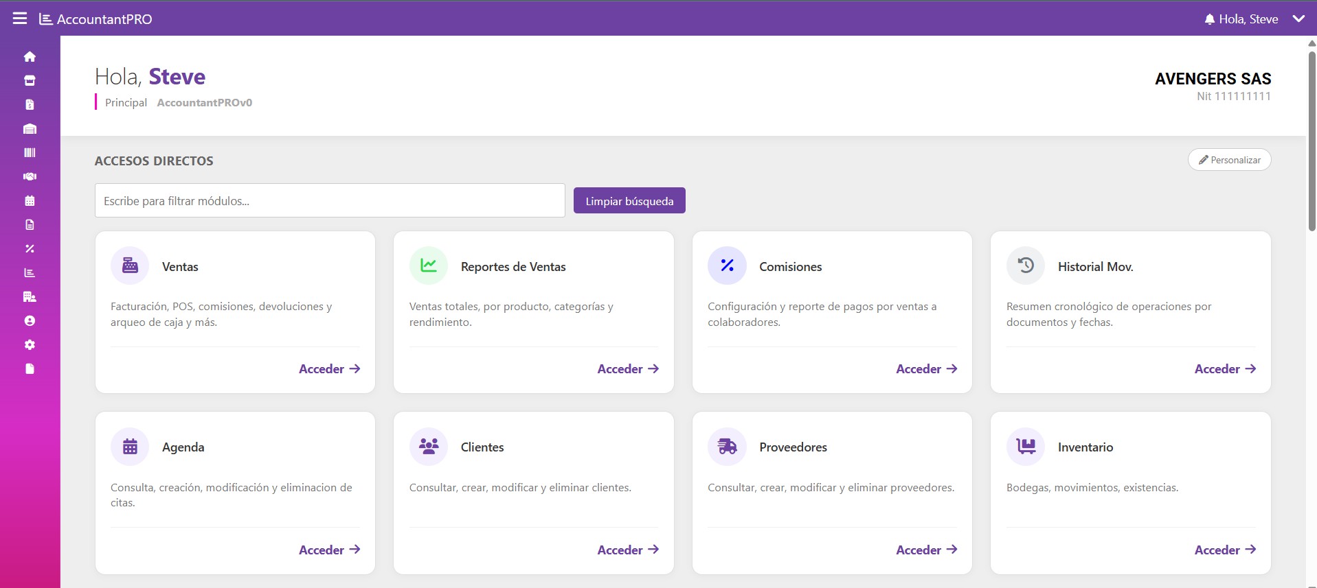Click the Ventas cash register icon

(x=130, y=266)
